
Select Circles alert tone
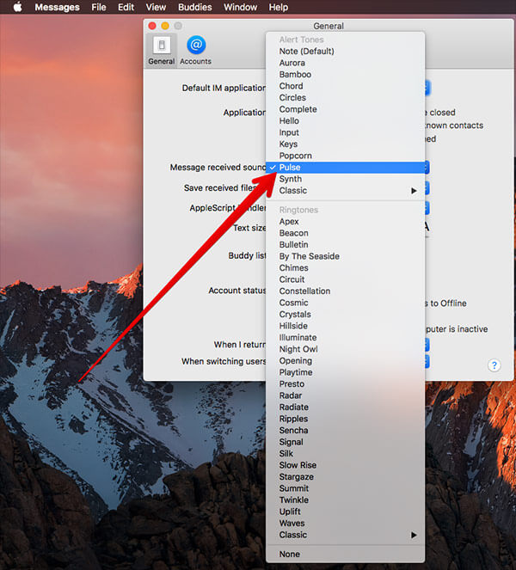(x=345, y=98)
